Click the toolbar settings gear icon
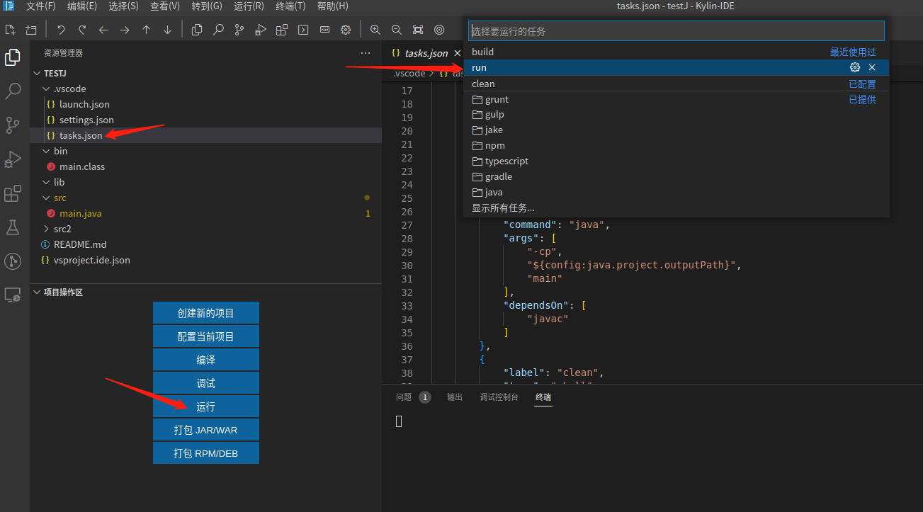923x512 pixels. (346, 30)
